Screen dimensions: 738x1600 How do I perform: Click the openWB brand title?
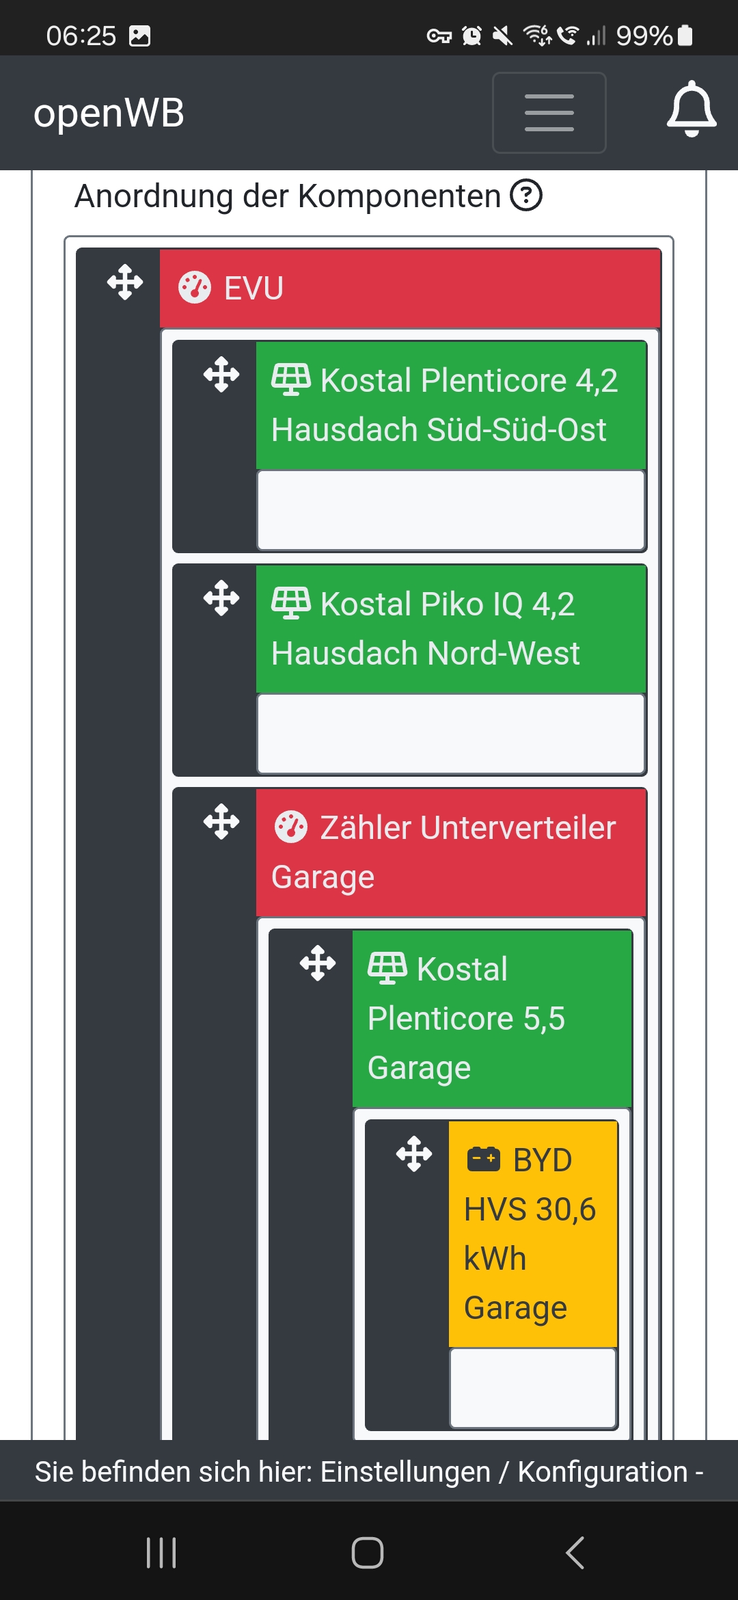(109, 113)
